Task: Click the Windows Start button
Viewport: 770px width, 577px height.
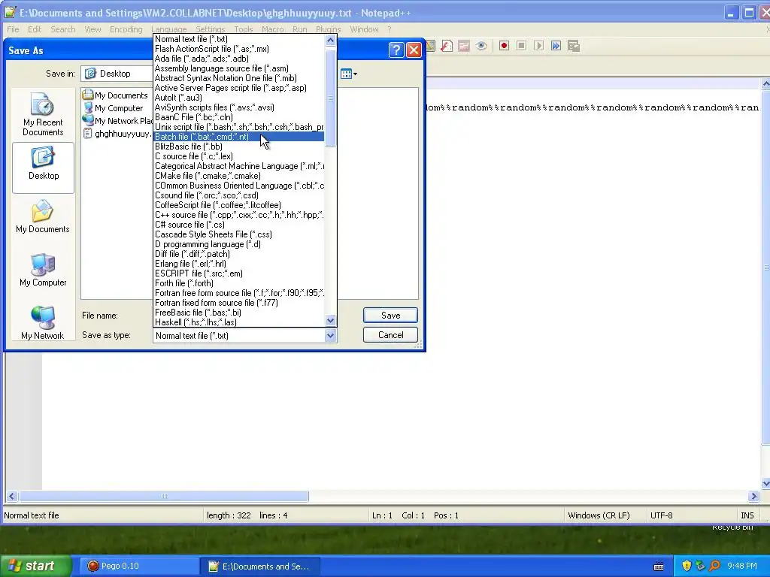Action: [35, 566]
